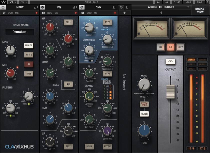Toggle the LF BELL button
Viewport: 210px width, 153px height.
[68, 146]
